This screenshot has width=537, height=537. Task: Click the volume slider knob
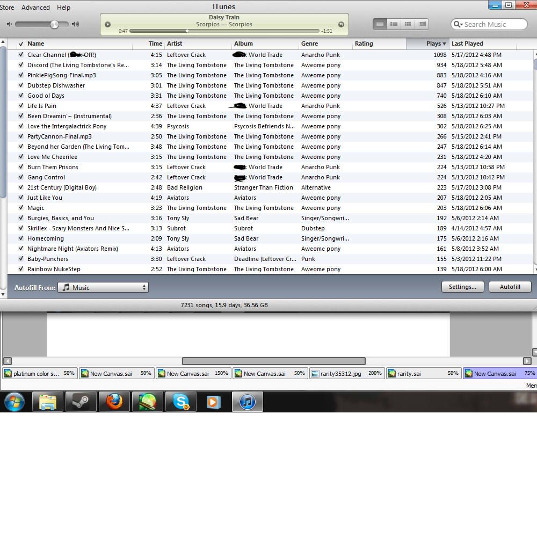tap(54, 24)
